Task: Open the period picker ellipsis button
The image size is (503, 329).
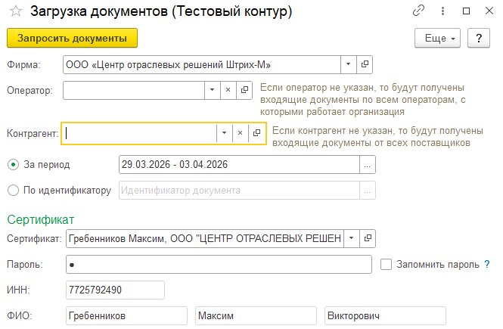Action: click(368, 165)
